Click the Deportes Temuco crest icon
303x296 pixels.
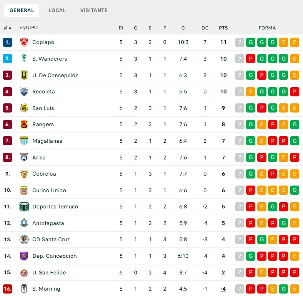pos(24,207)
